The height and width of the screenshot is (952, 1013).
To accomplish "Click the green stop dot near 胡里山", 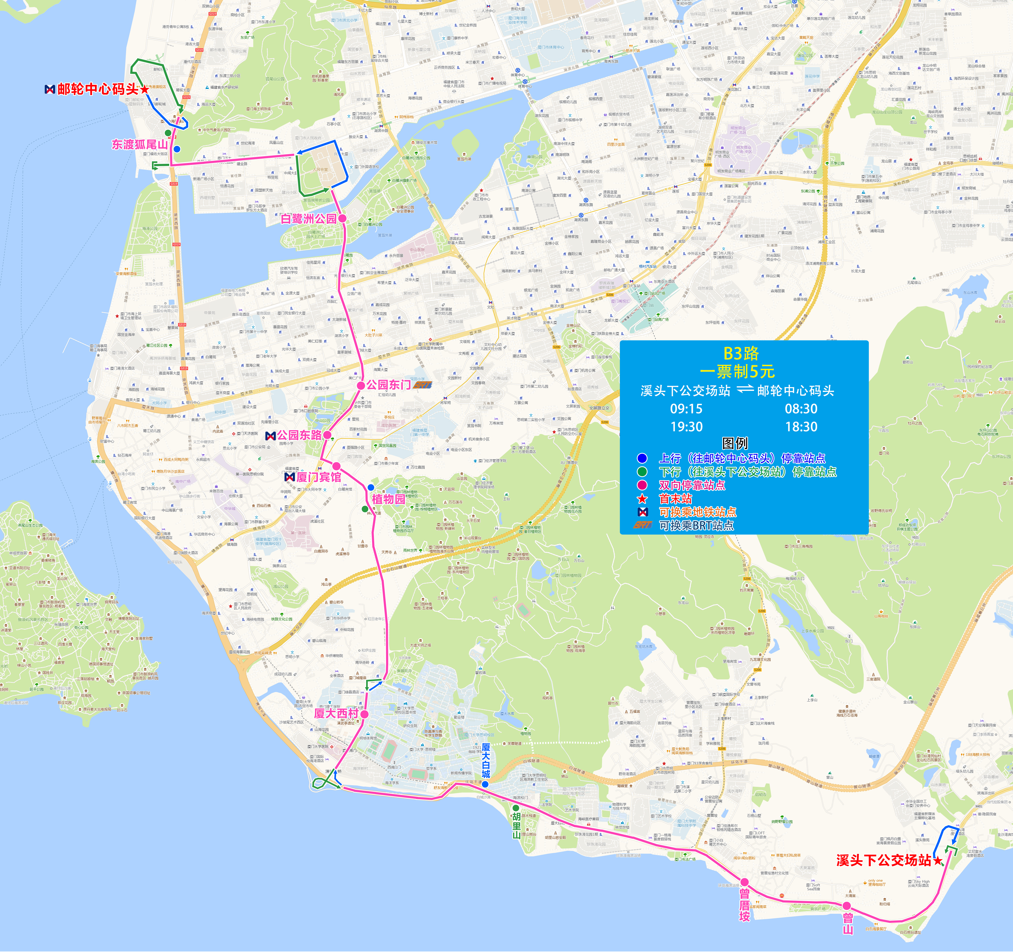I will [516, 810].
